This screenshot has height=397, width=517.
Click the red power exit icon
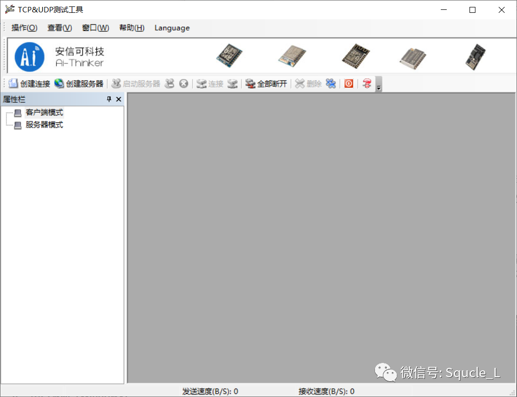point(349,83)
